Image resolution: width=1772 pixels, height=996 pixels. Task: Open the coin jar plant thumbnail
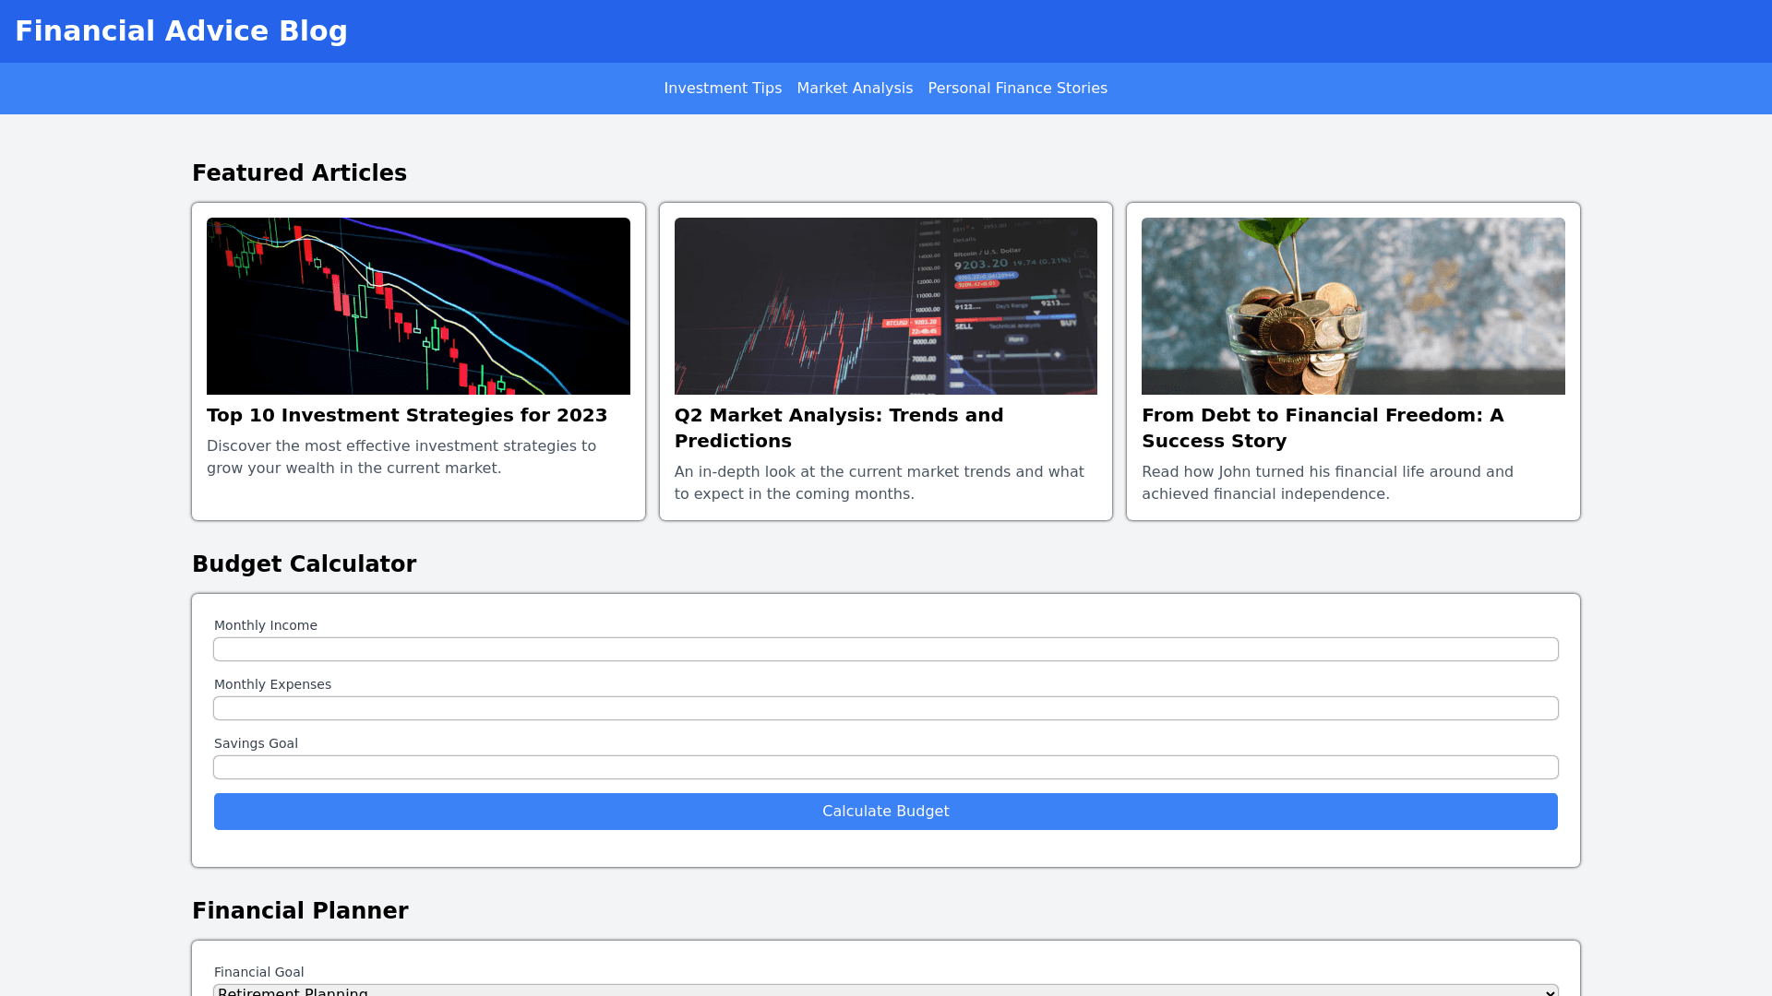point(1353,306)
